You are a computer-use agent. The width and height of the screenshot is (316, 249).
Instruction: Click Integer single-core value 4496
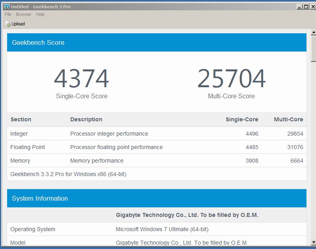click(252, 134)
